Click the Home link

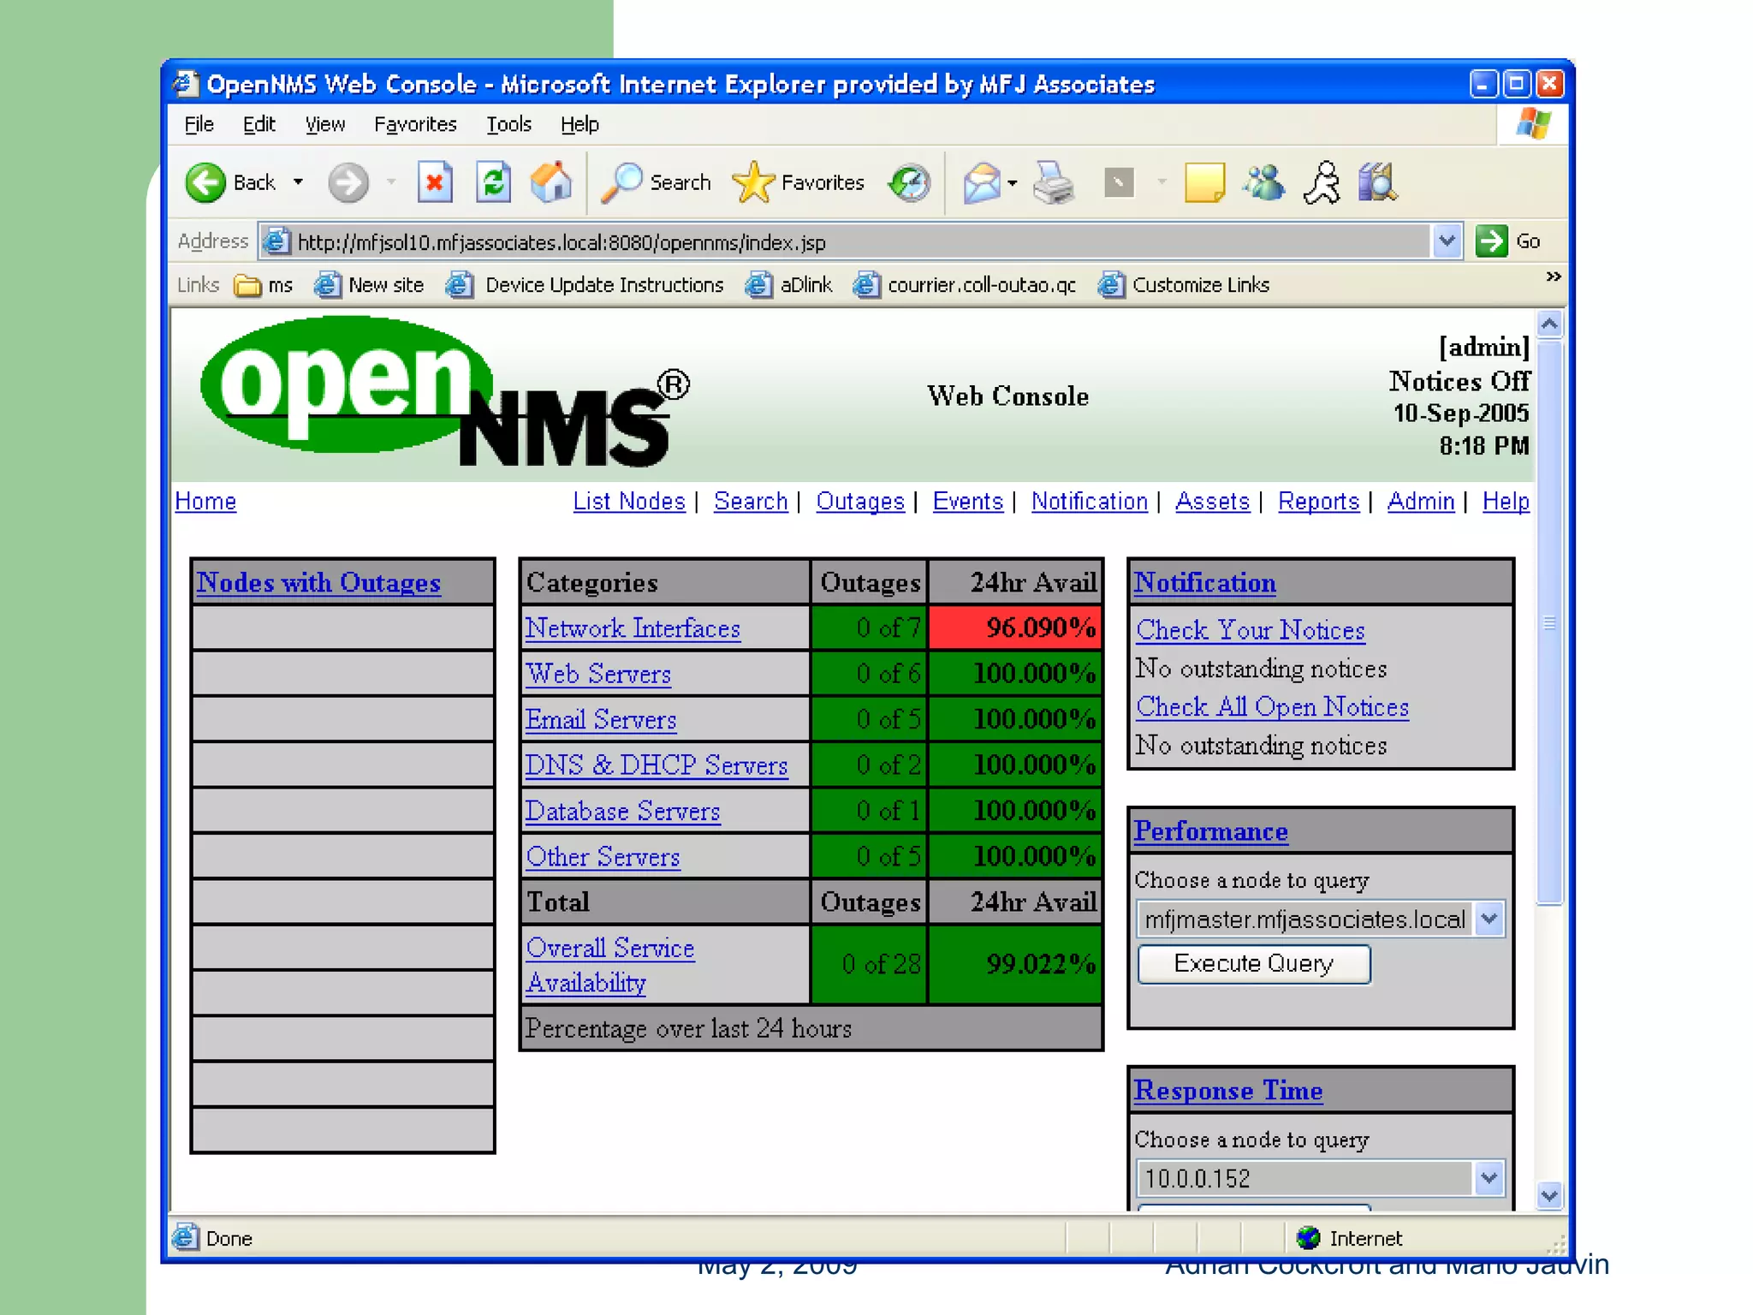point(205,501)
